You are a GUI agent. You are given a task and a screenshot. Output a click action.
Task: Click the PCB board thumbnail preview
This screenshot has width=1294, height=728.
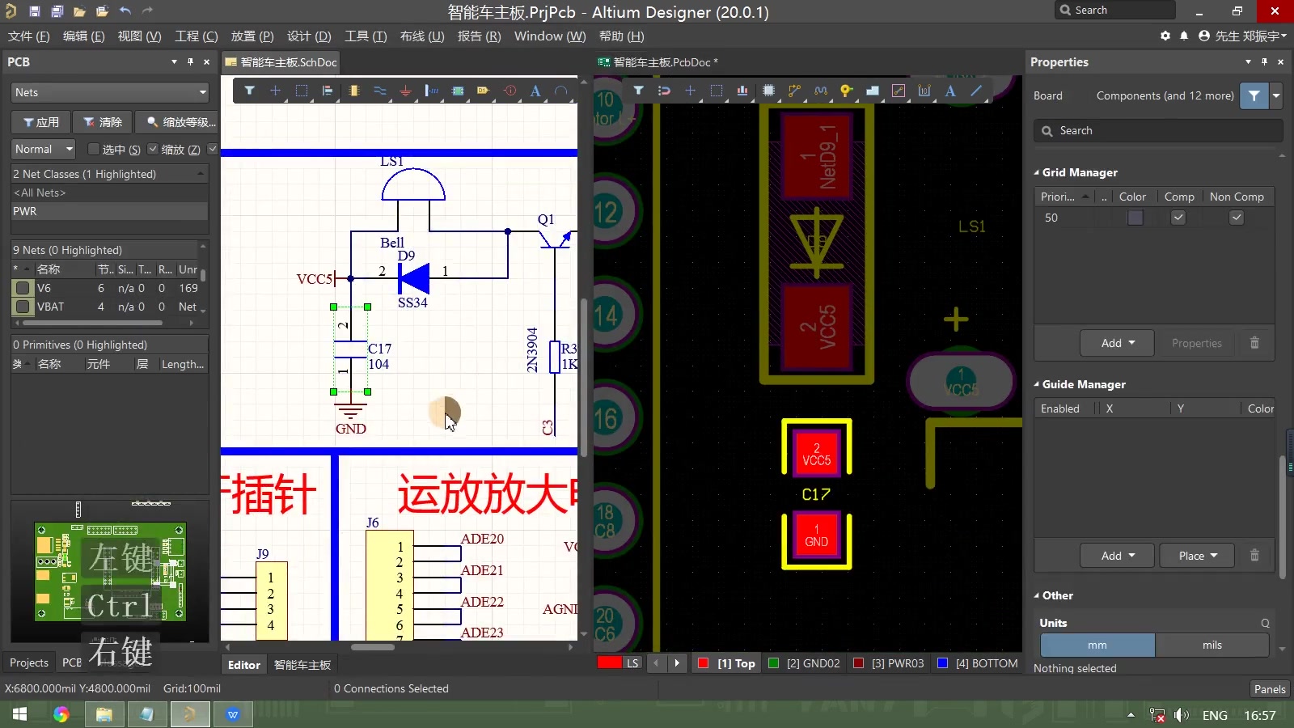110,572
